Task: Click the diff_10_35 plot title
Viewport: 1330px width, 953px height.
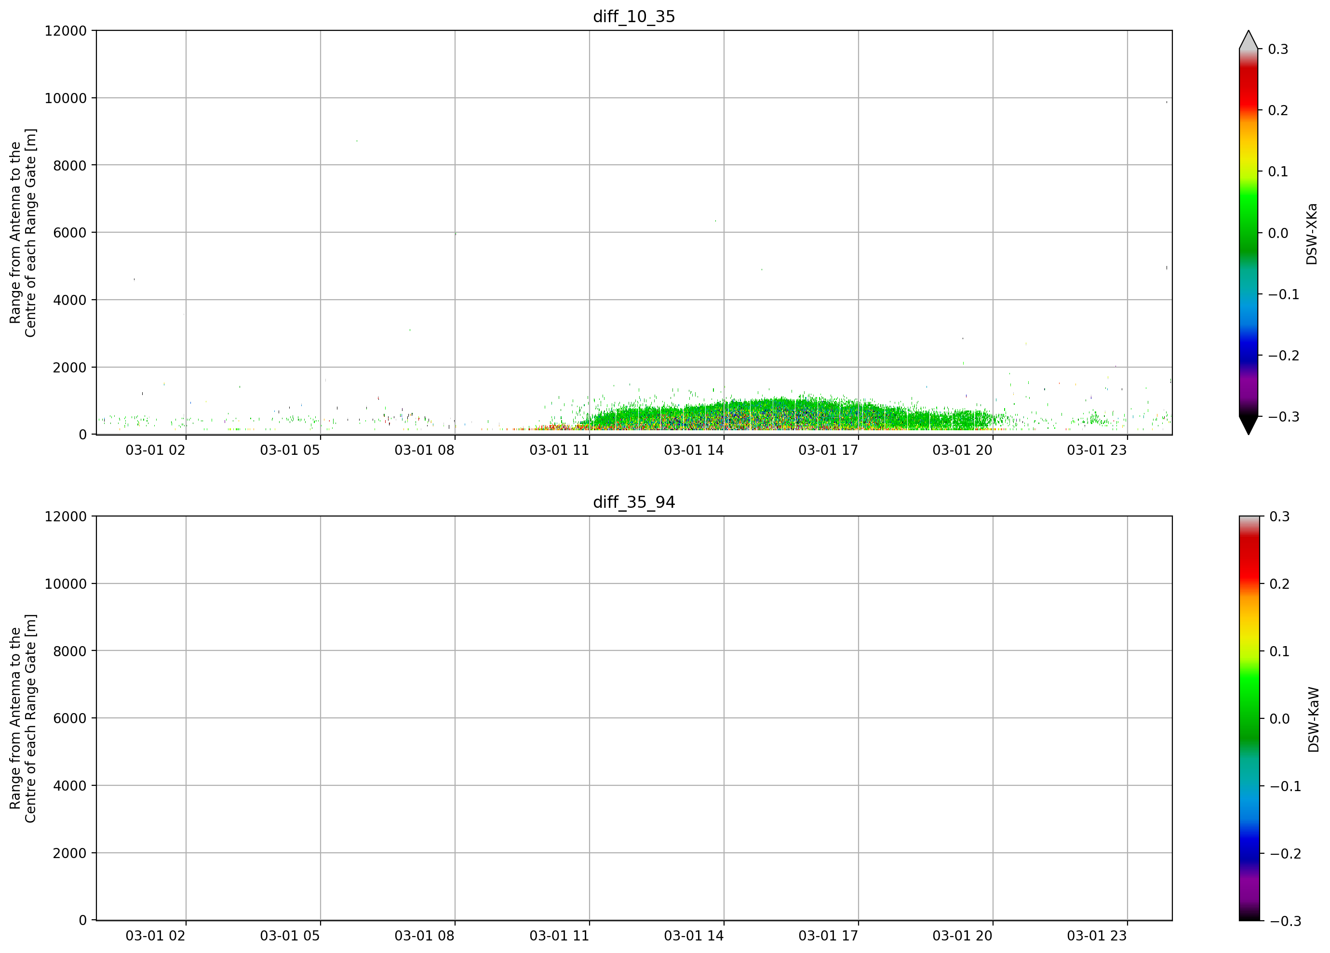Action: point(634,16)
